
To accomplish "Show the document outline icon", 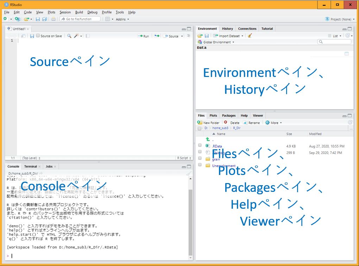I will point(188,35).
